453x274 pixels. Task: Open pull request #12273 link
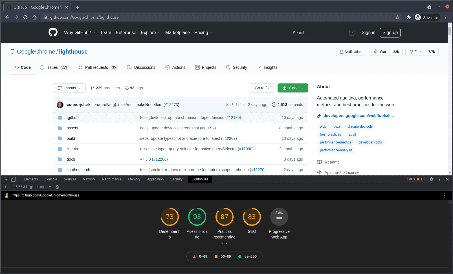coord(171,105)
